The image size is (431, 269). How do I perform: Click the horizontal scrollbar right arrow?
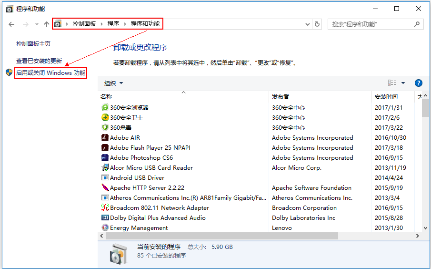coord(418,236)
